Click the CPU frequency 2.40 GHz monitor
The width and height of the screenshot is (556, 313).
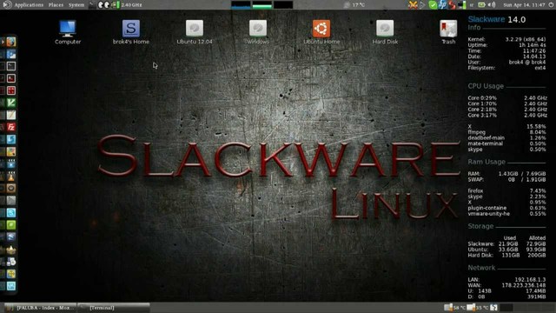(127, 5)
